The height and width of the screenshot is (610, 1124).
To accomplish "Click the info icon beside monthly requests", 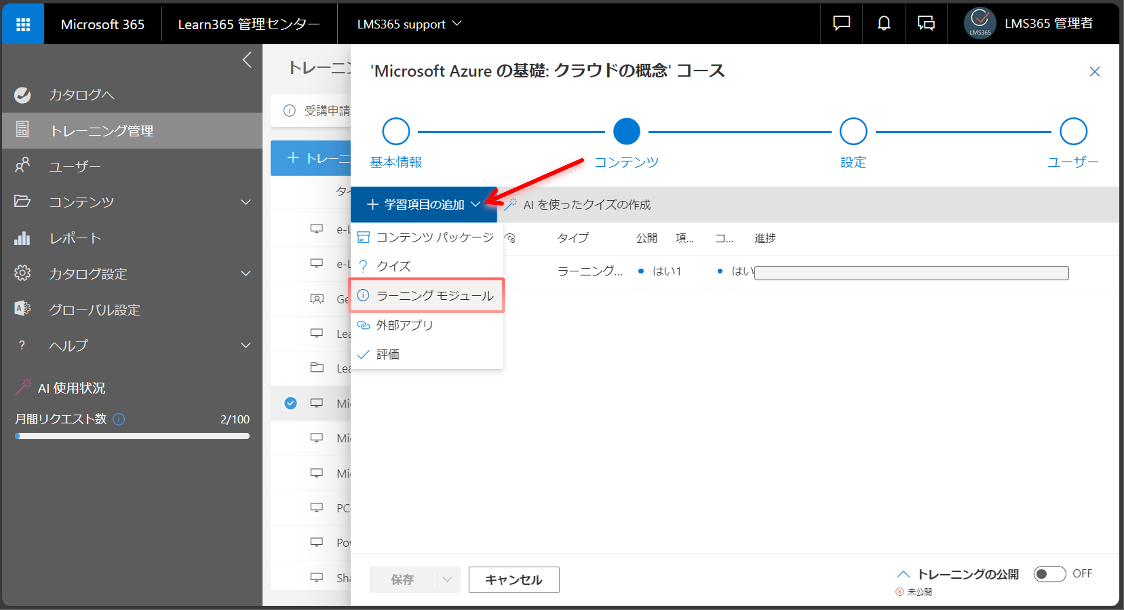I will point(119,419).
